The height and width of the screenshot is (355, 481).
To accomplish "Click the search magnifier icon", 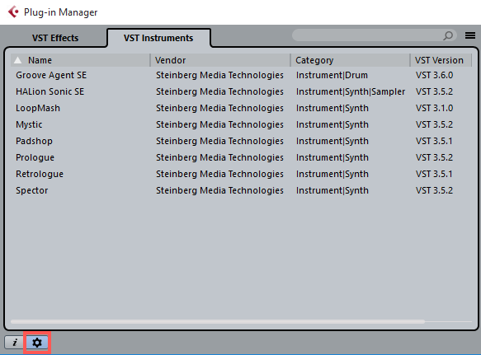I will point(448,35).
